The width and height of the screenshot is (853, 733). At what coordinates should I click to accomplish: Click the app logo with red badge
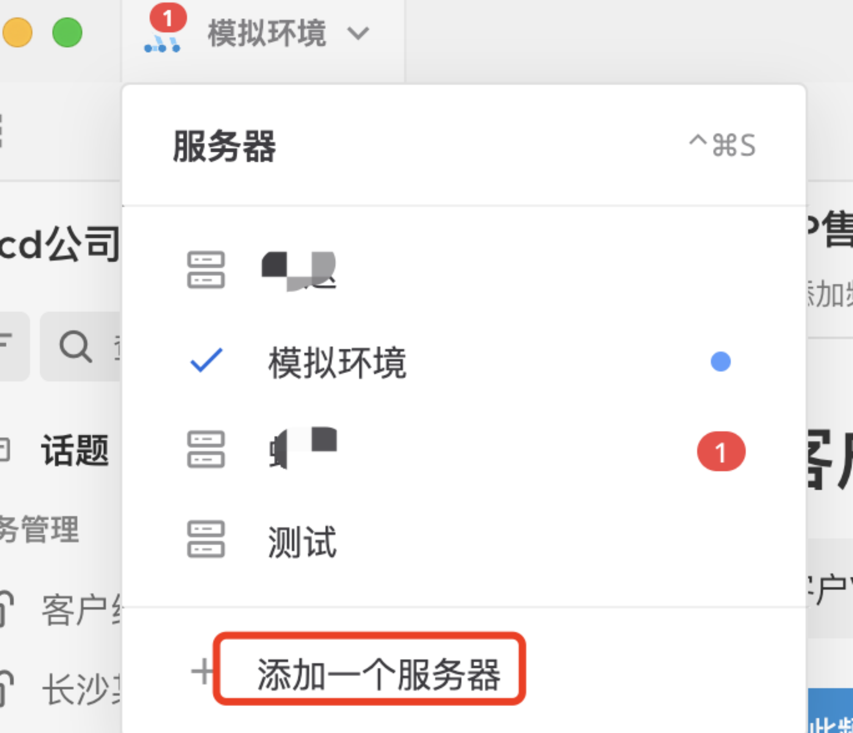(x=164, y=30)
